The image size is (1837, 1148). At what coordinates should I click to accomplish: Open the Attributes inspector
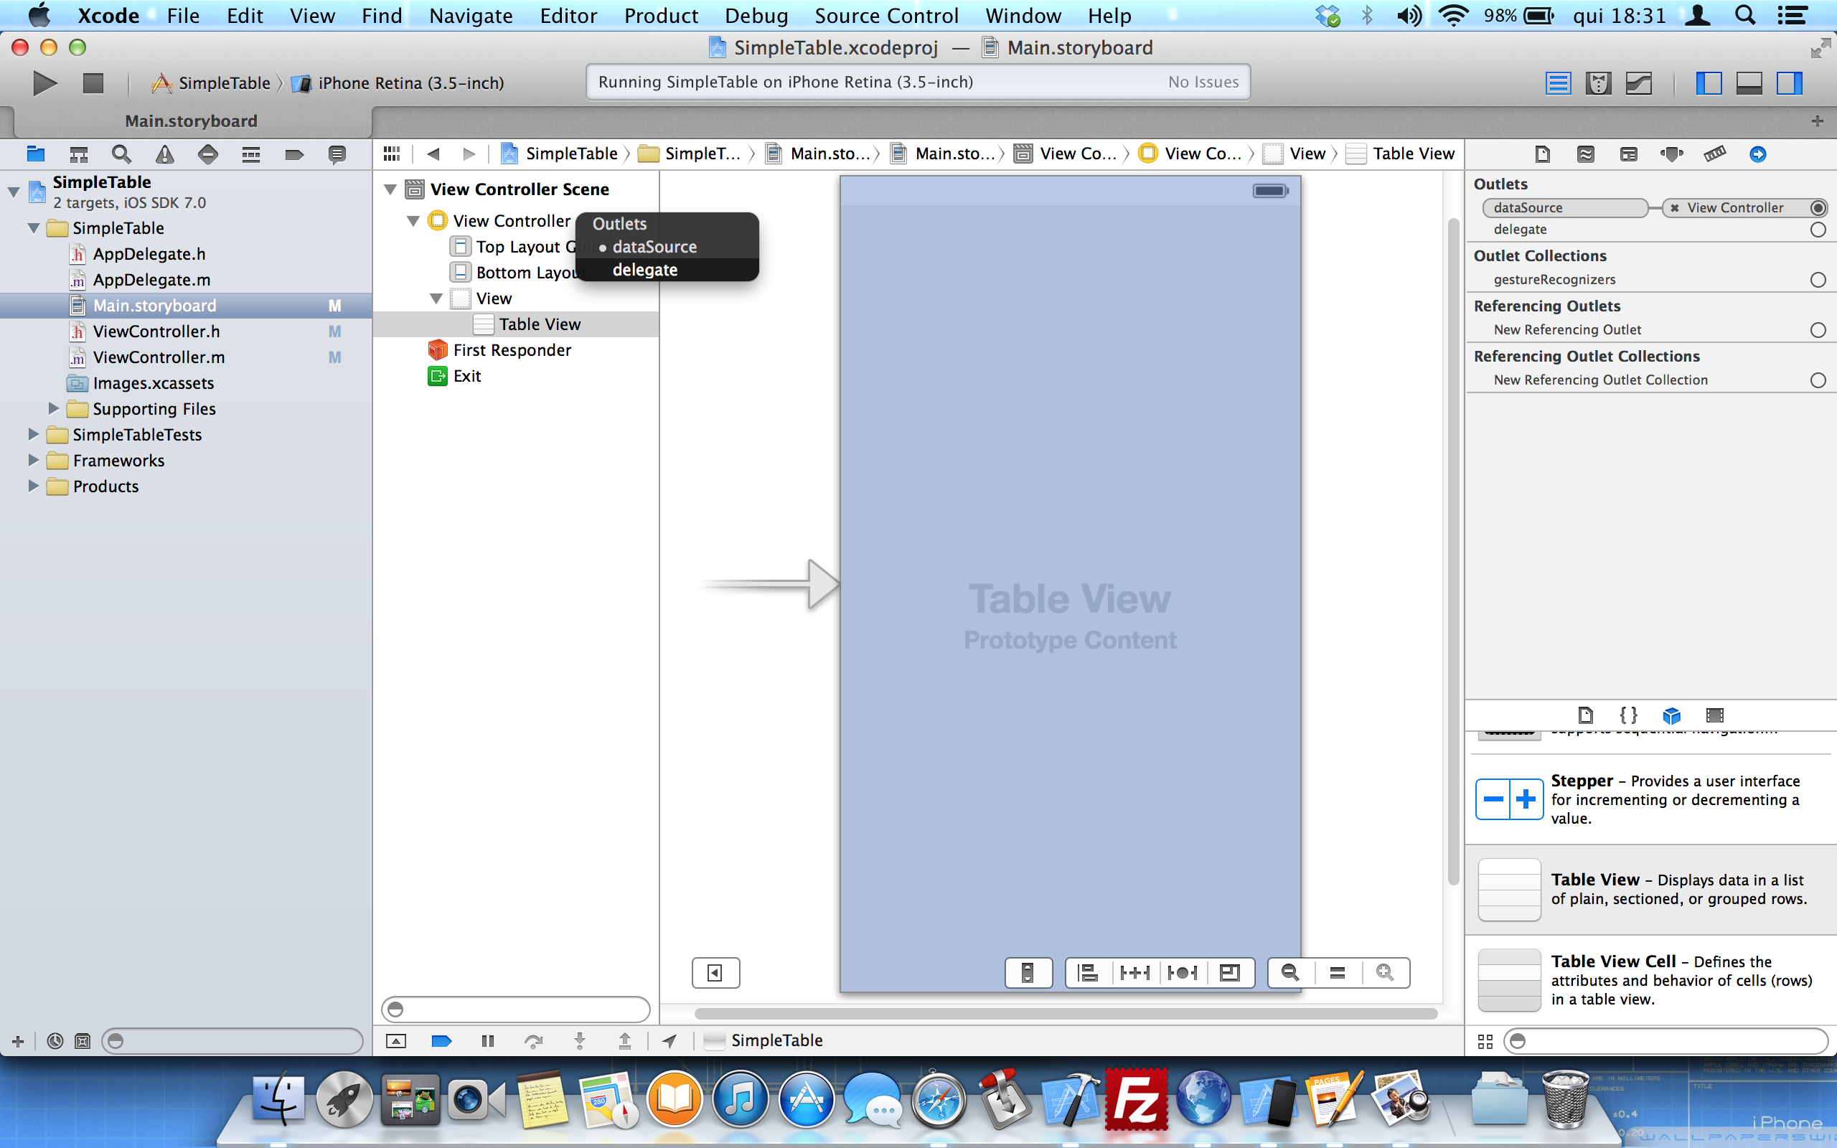[1671, 154]
